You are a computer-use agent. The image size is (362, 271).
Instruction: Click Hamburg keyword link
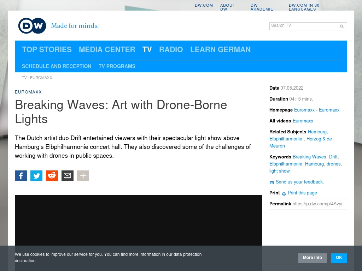coord(314,164)
